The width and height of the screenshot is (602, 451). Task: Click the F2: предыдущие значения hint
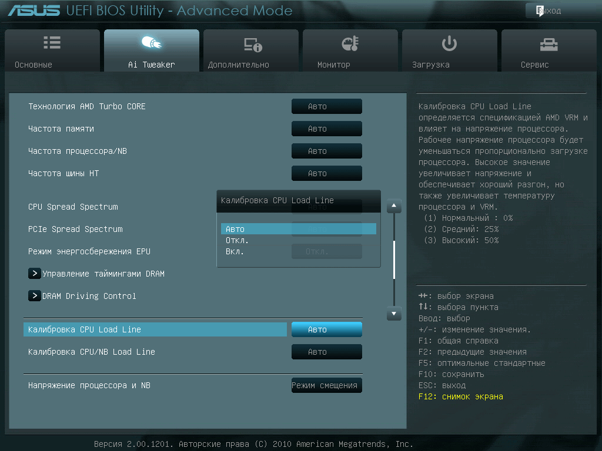(x=473, y=352)
